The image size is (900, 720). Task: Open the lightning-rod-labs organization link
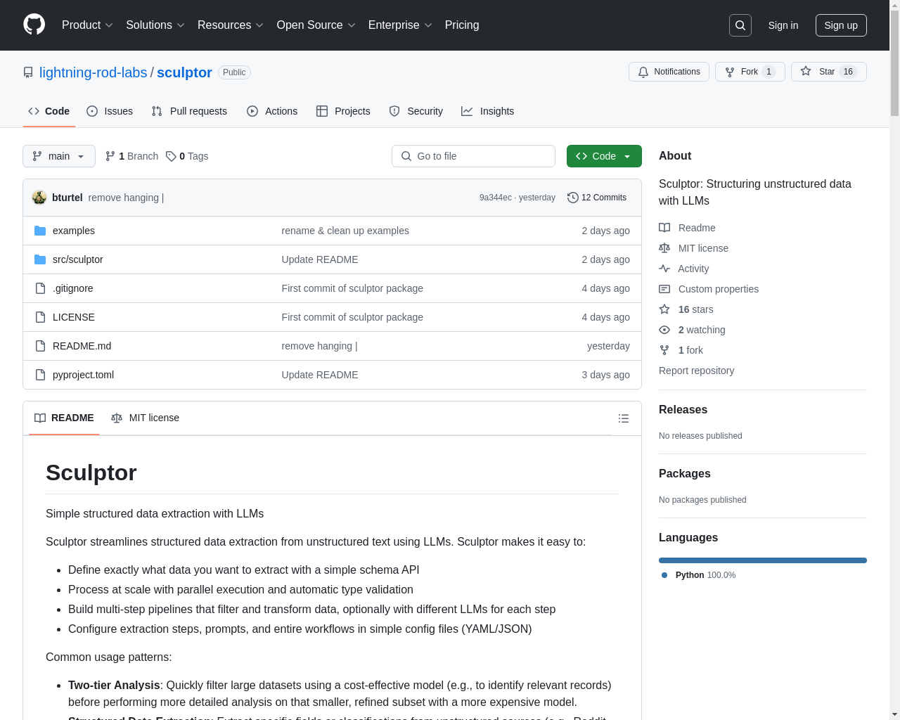coord(93,72)
